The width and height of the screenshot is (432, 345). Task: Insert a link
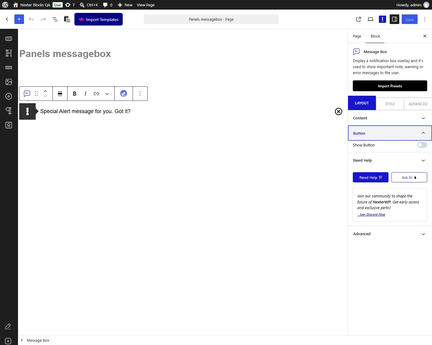96,94
